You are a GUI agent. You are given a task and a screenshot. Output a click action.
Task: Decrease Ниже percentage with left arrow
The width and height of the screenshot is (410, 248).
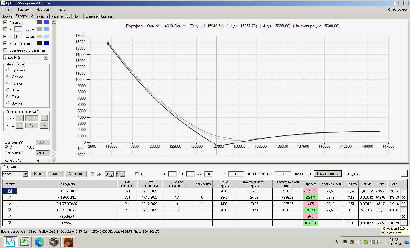(19, 125)
